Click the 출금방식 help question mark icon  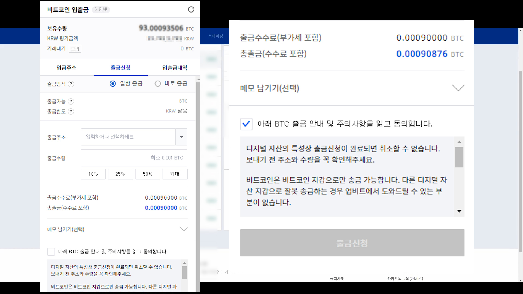pos(71,84)
